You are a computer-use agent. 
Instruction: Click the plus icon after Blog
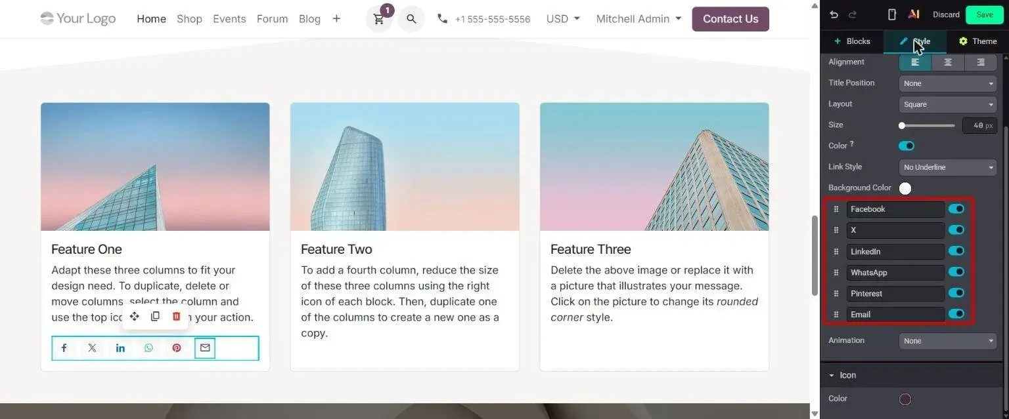click(x=336, y=19)
